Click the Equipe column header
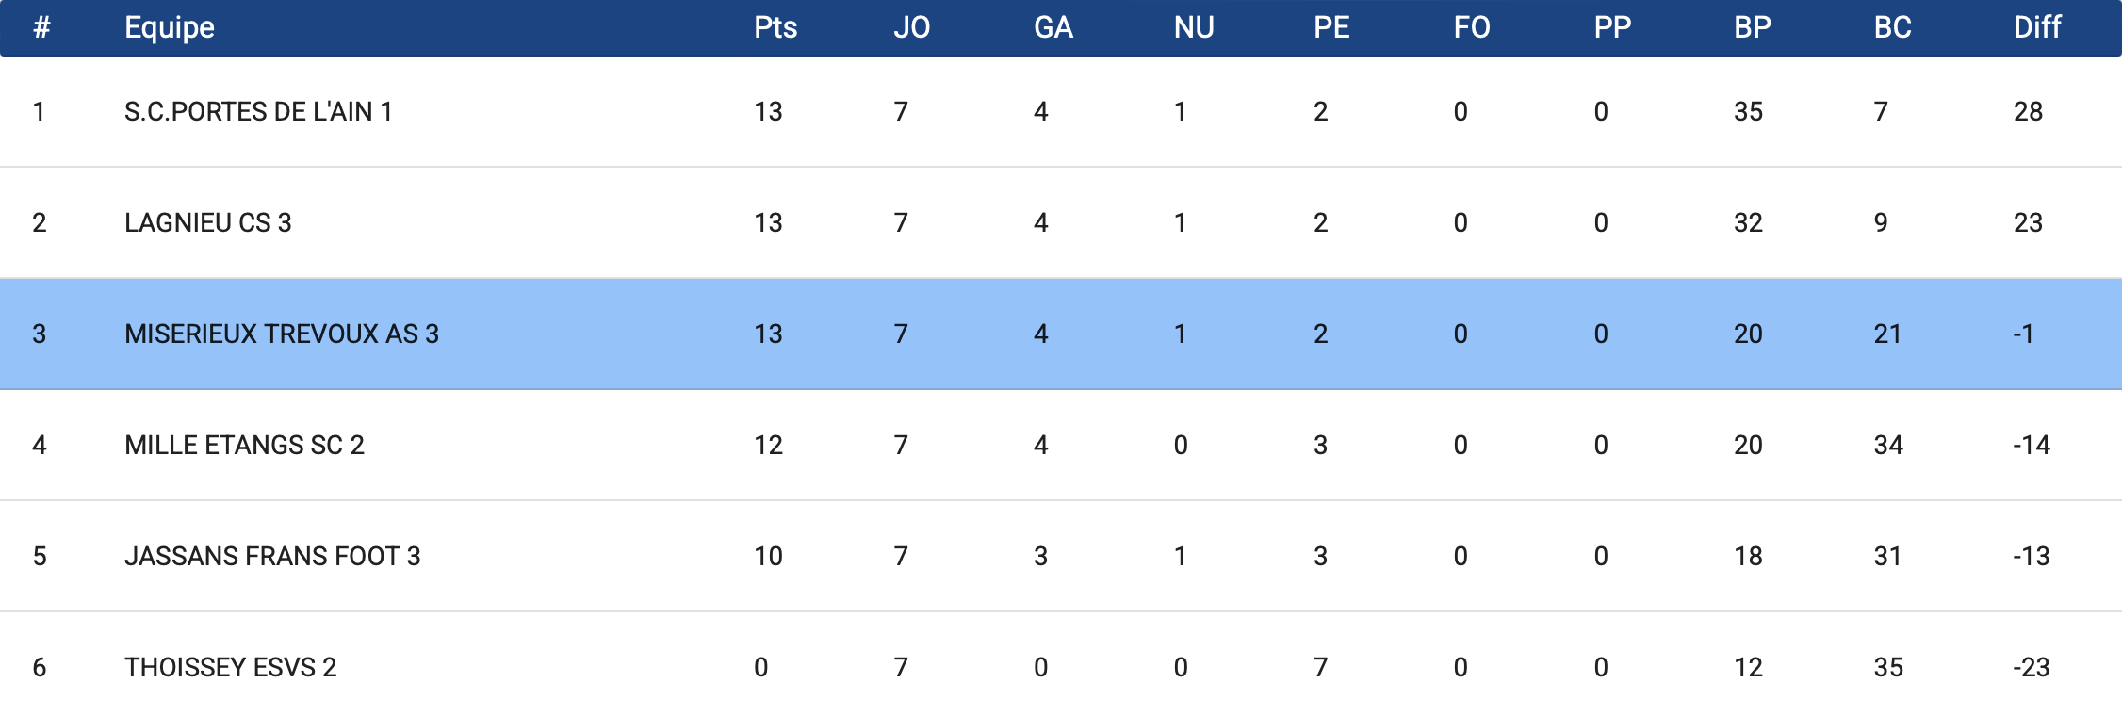 [x=170, y=27]
